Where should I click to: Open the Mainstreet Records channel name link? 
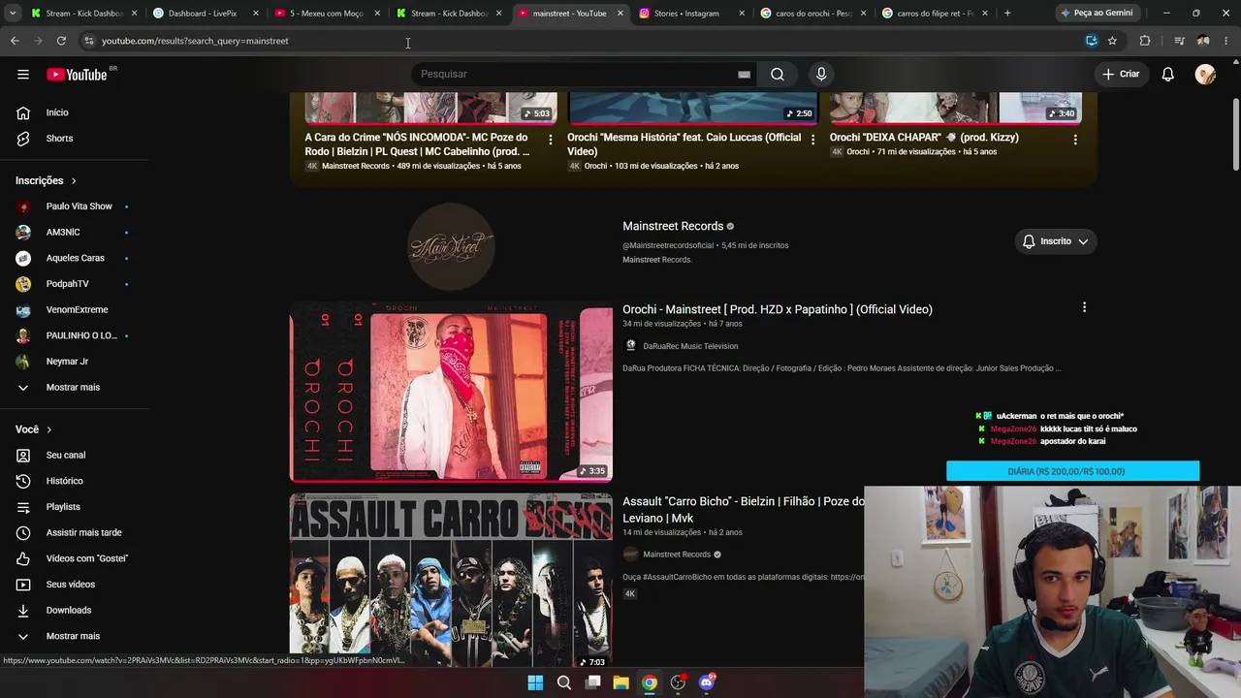[673, 226]
